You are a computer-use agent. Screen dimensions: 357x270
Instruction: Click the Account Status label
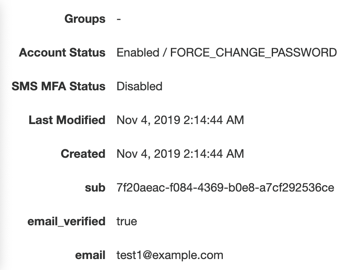pos(62,53)
